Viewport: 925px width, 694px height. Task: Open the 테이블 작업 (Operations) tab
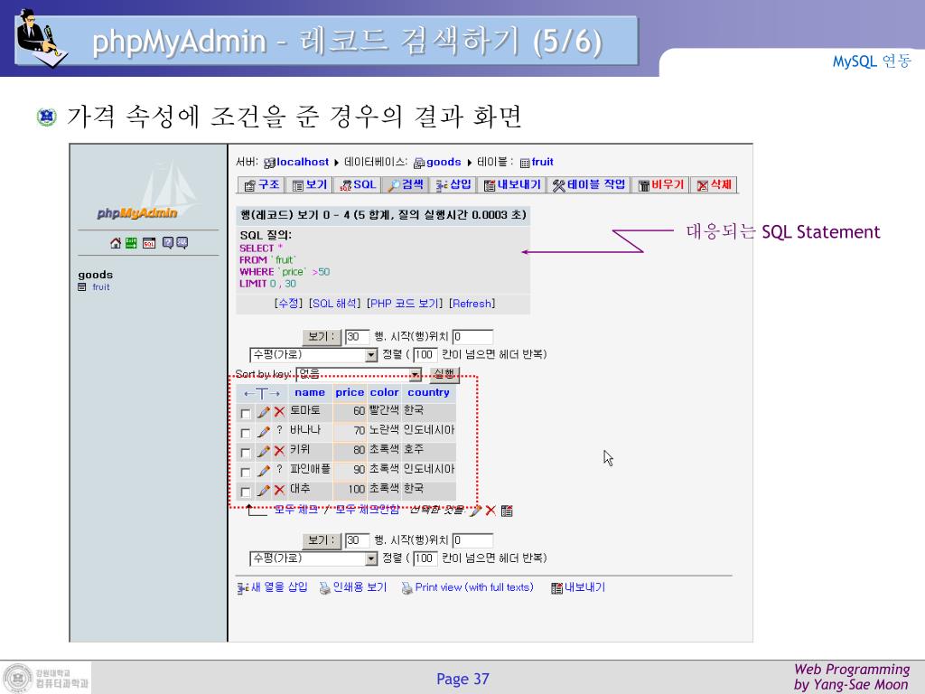coord(589,184)
